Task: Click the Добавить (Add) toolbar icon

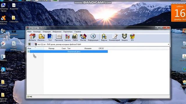Action: click(32, 37)
